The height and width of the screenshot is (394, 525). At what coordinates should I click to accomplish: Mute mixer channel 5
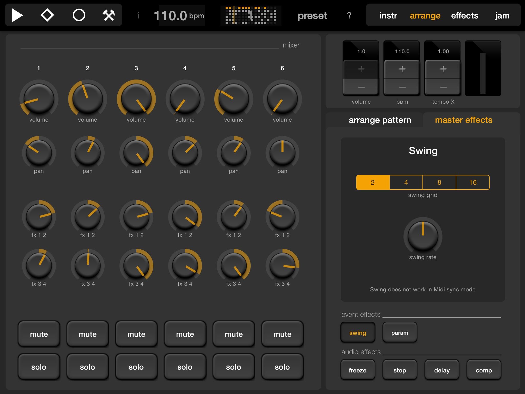coord(234,334)
